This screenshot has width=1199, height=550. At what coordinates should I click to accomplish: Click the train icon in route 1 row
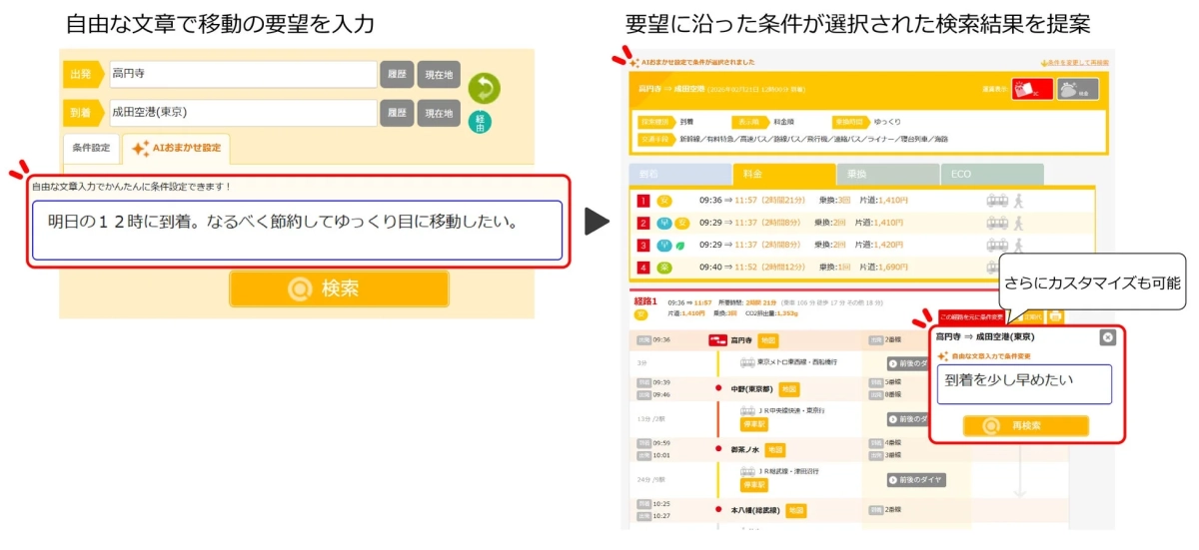pyautogui.click(x=996, y=201)
